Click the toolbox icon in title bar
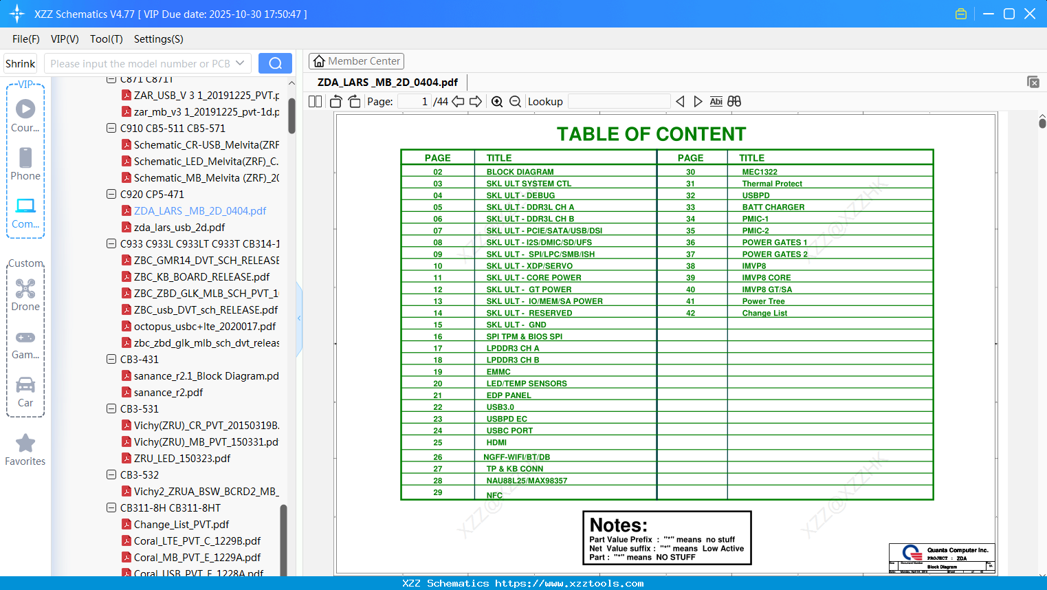1047x590 pixels. click(961, 14)
